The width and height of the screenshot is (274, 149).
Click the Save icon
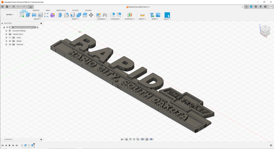(x=14, y=7)
